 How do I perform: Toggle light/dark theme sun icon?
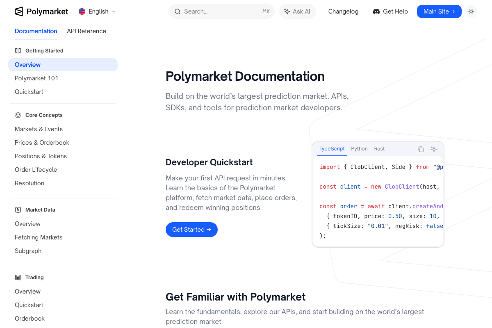click(471, 11)
